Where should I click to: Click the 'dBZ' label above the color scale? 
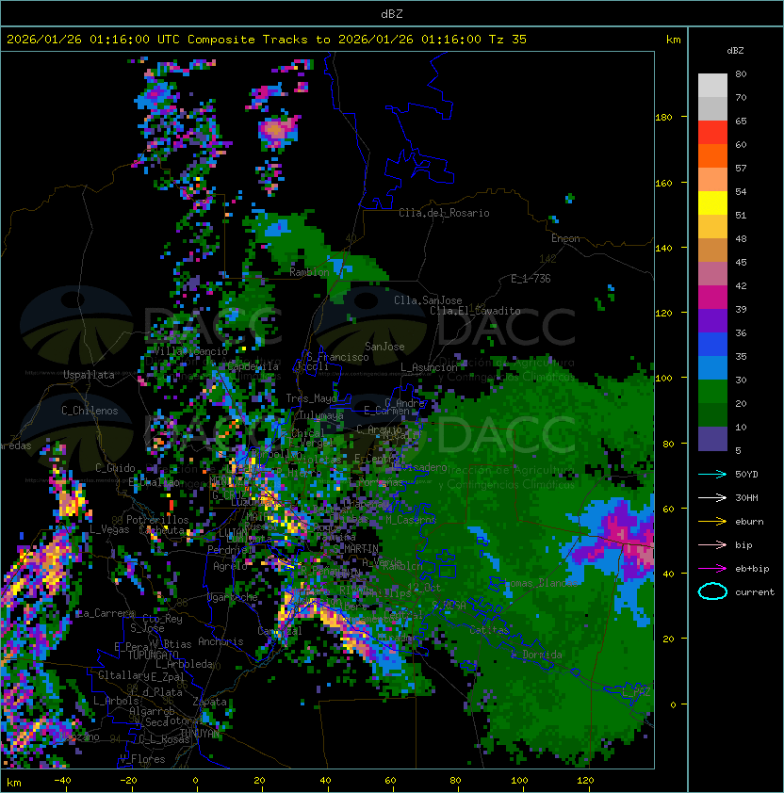click(735, 51)
